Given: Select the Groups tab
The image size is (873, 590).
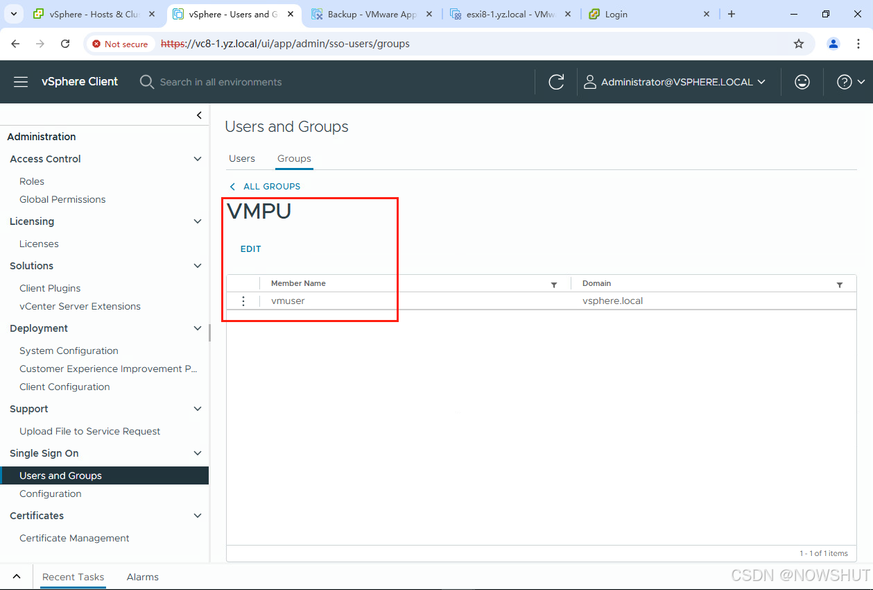Looking at the screenshot, I should coord(294,158).
